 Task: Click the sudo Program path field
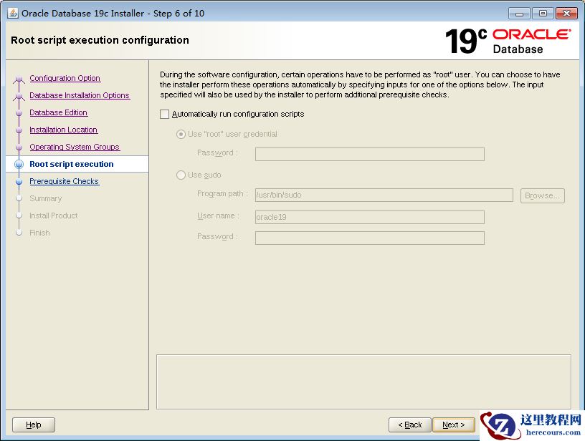point(384,195)
